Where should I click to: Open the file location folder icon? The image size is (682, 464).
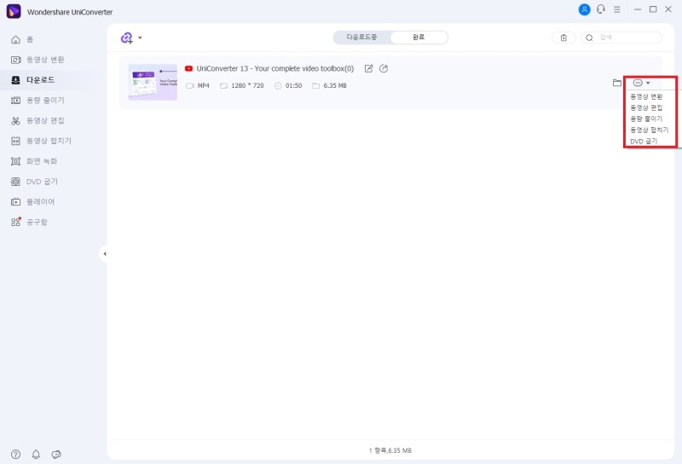click(616, 83)
